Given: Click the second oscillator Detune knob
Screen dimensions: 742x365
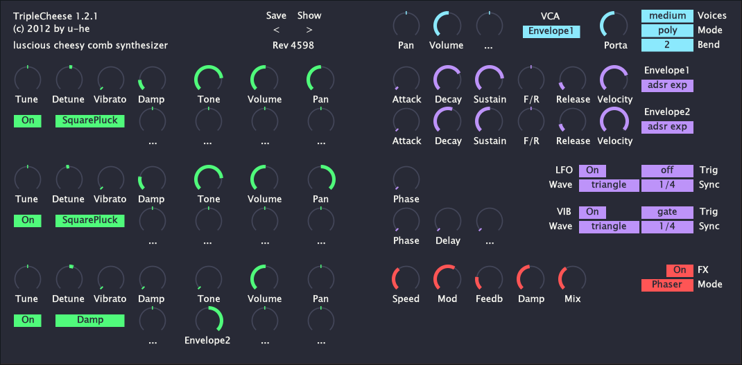Looking at the screenshot, I should pos(69,179).
